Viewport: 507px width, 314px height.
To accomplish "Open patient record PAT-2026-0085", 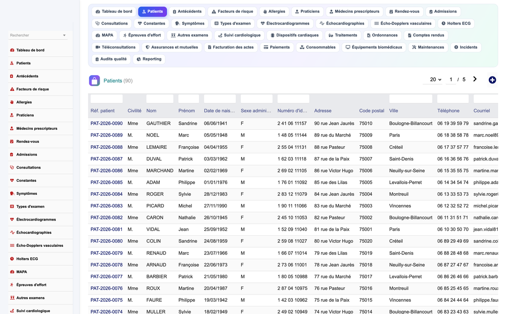I will click(106, 183).
